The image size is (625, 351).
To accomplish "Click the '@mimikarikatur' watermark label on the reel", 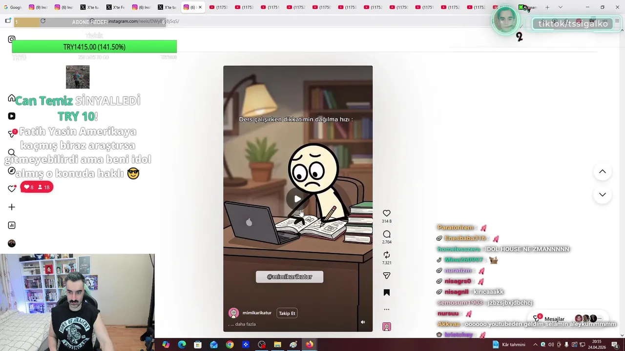I will [290, 277].
